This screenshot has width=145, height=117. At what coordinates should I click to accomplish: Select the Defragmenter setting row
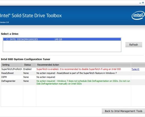73,82
